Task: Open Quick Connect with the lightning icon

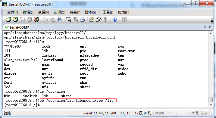Action: tap(15, 20)
